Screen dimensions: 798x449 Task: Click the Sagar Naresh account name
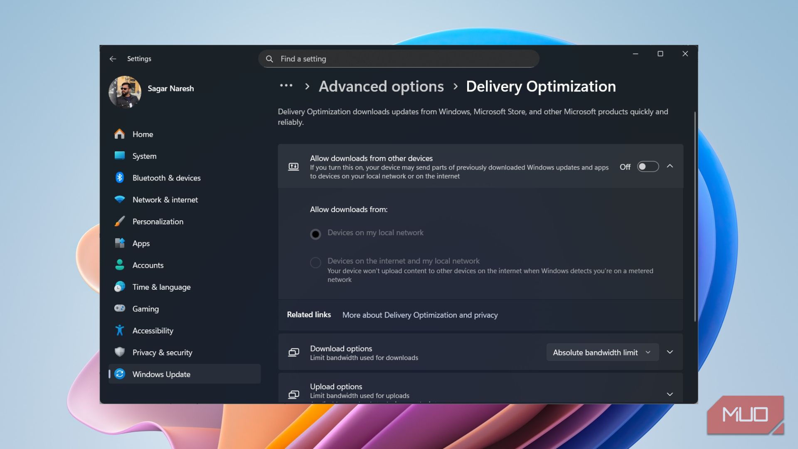pyautogui.click(x=171, y=89)
